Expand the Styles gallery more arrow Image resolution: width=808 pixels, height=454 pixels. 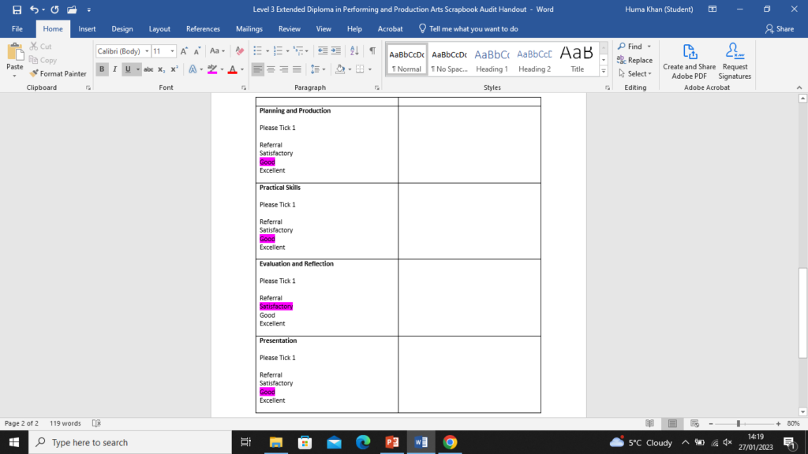[x=604, y=71]
